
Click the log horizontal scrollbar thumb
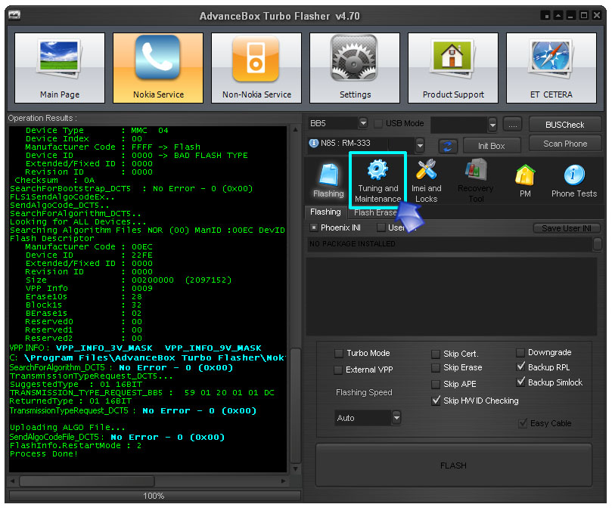pos(87,481)
